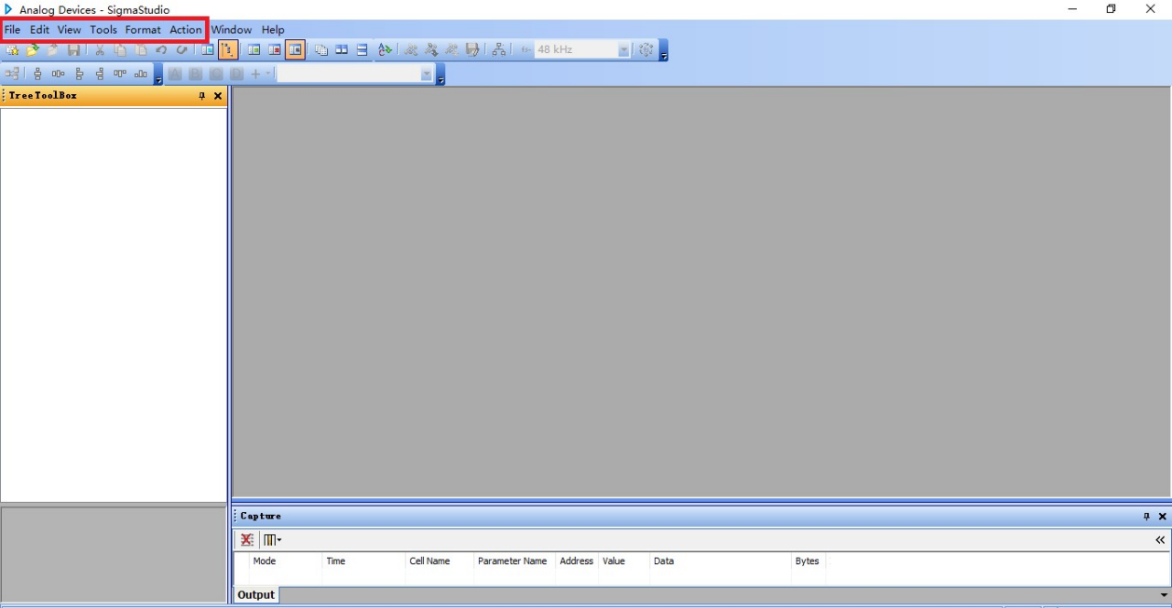Click the Bytes column header
The image size is (1172, 608).
[x=808, y=561]
